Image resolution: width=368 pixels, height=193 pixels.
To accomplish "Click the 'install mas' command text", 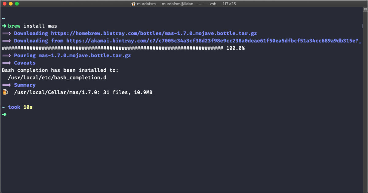I will pyautogui.click(x=40, y=26).
